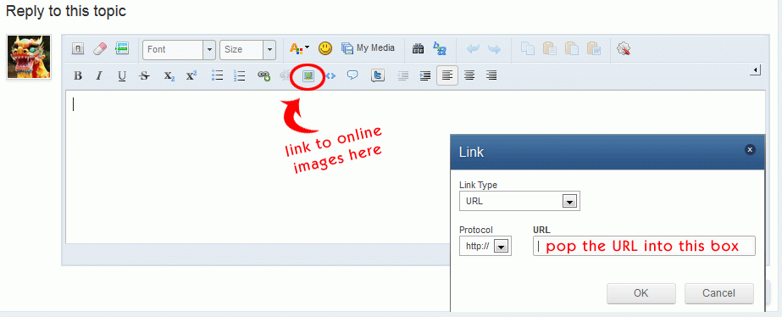782x317 pixels.
Task: Open the editor settings gear icon
Action: pos(624,49)
